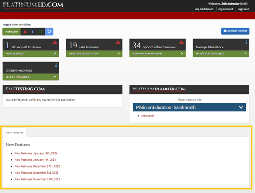This screenshot has width=255, height=193.
Task: Click the EMSTesting.com header logo
Action: coord(25,89)
